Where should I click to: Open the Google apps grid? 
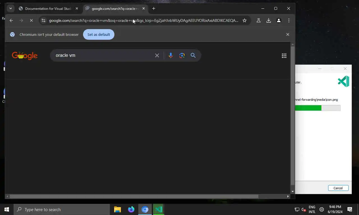pyautogui.click(x=284, y=56)
